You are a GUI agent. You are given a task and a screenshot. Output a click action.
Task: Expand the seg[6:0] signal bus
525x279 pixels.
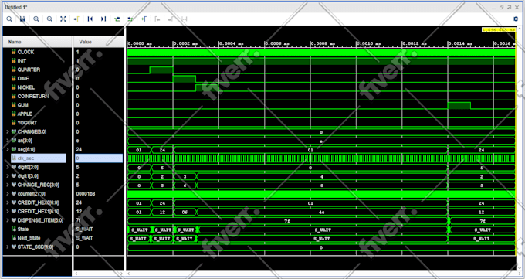[x=8, y=150]
